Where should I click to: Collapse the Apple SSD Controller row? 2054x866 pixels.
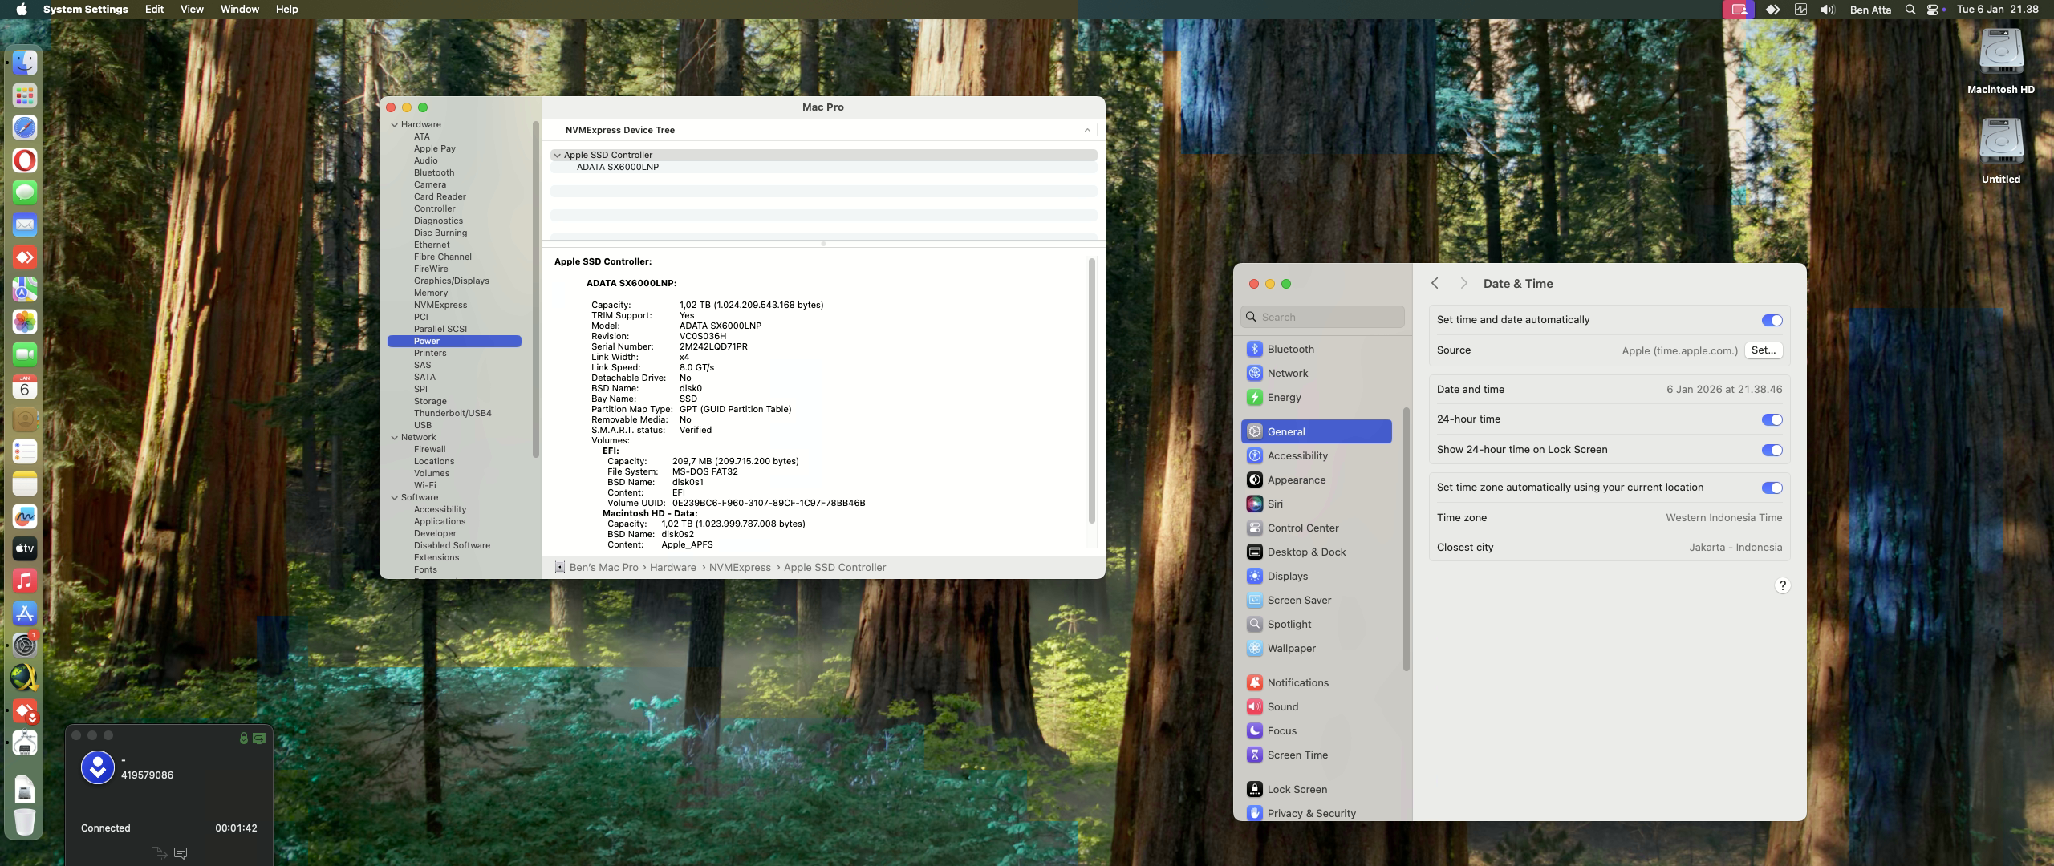tap(557, 155)
